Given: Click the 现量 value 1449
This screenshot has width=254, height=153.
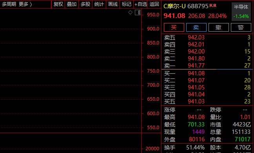Looking at the screenshot, I should pos(199,132).
